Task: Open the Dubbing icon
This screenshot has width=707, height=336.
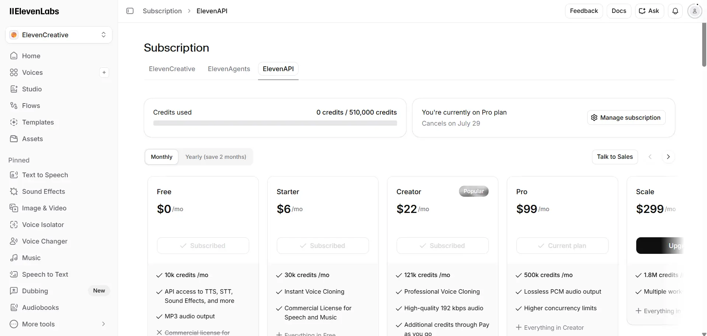Action: point(14,291)
